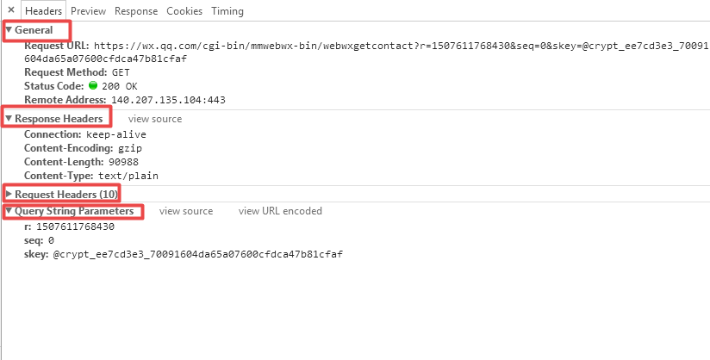
Task: Expand the Request Headers (10) section
Action: [9, 194]
